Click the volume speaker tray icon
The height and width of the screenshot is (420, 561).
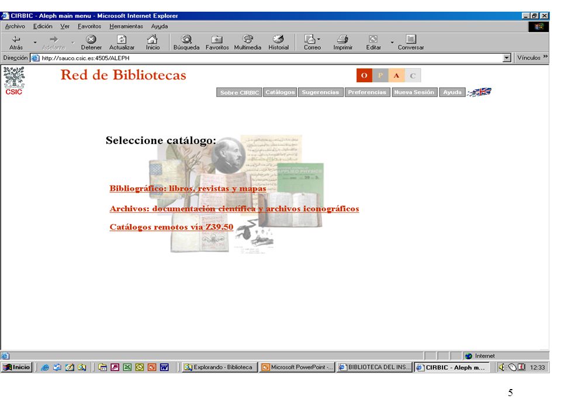click(501, 367)
